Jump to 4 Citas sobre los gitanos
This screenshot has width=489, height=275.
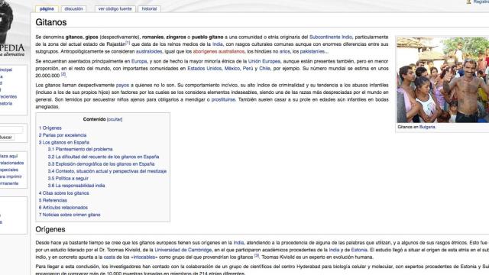pyautogui.click(x=64, y=193)
